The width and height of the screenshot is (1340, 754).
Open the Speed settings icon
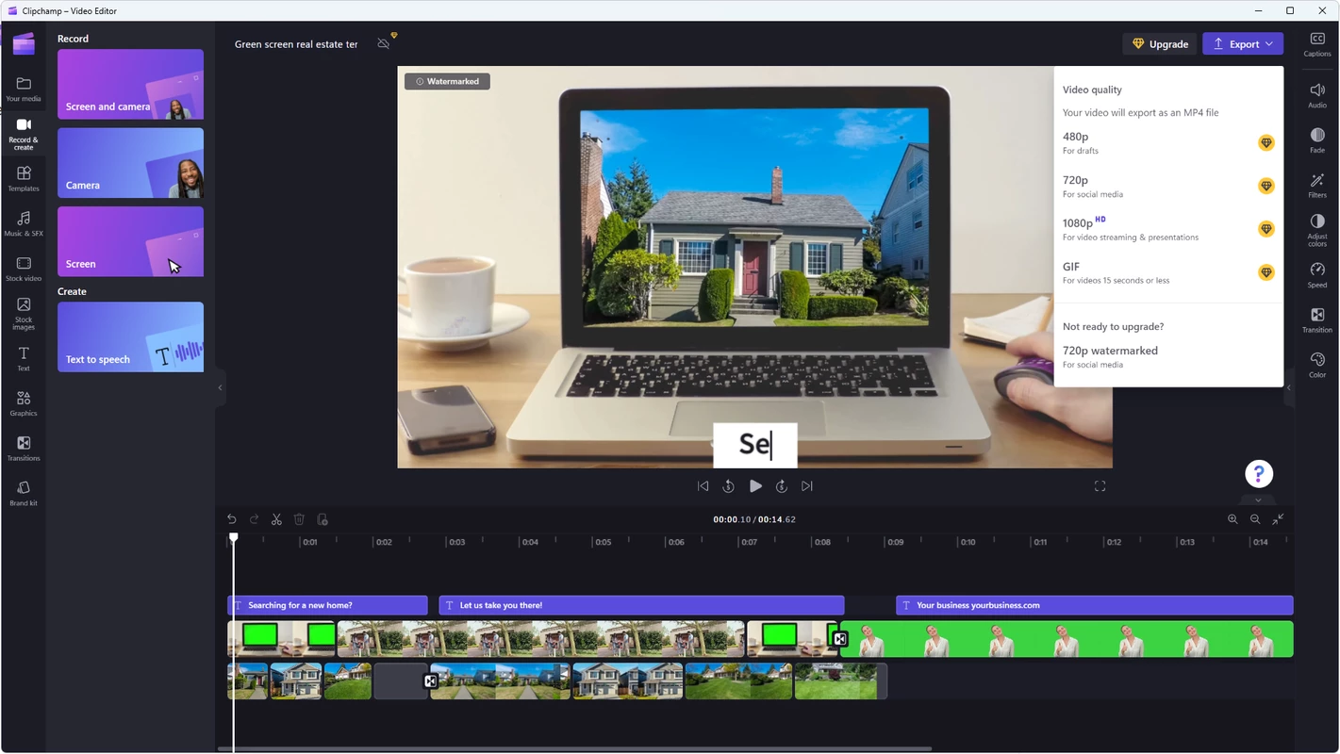pyautogui.click(x=1316, y=274)
